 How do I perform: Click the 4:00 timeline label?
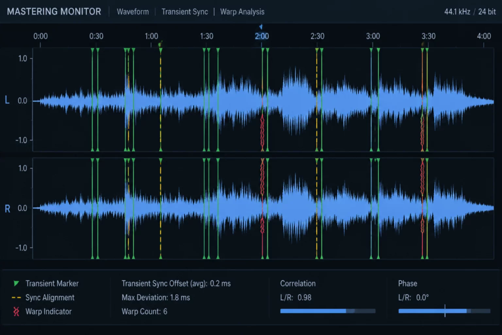[484, 36]
